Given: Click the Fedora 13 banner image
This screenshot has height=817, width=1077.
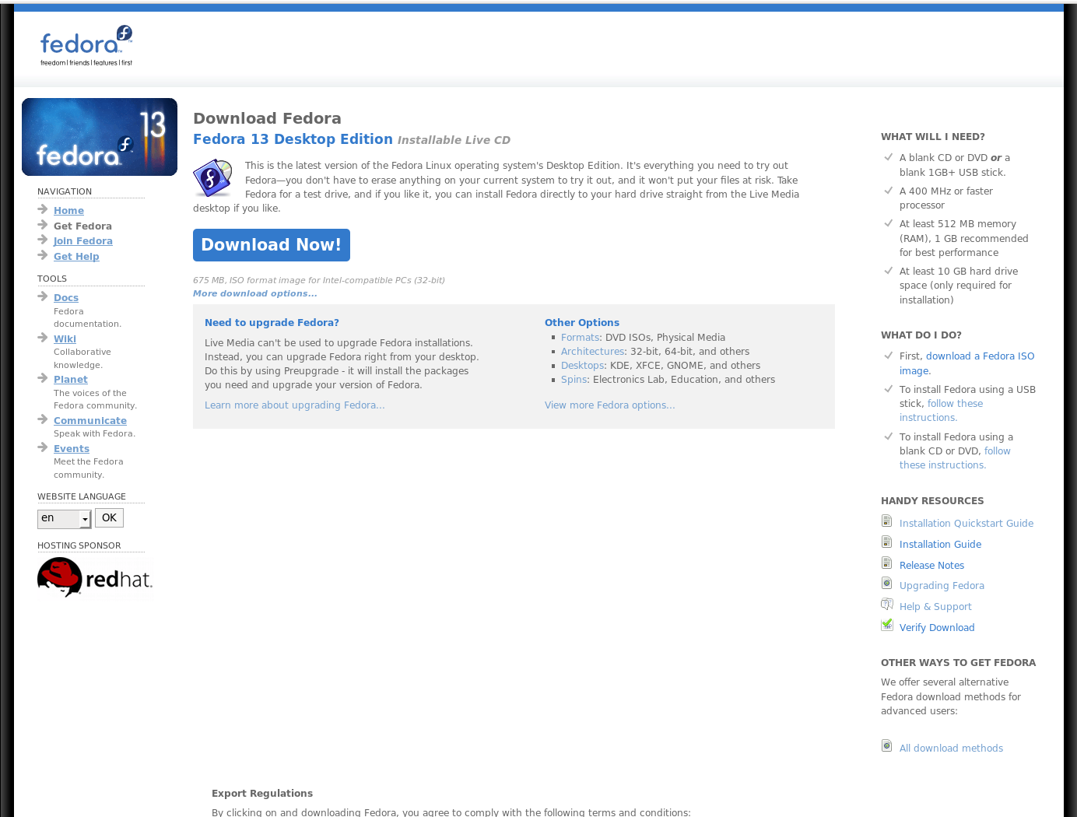Looking at the screenshot, I should tap(100, 137).
